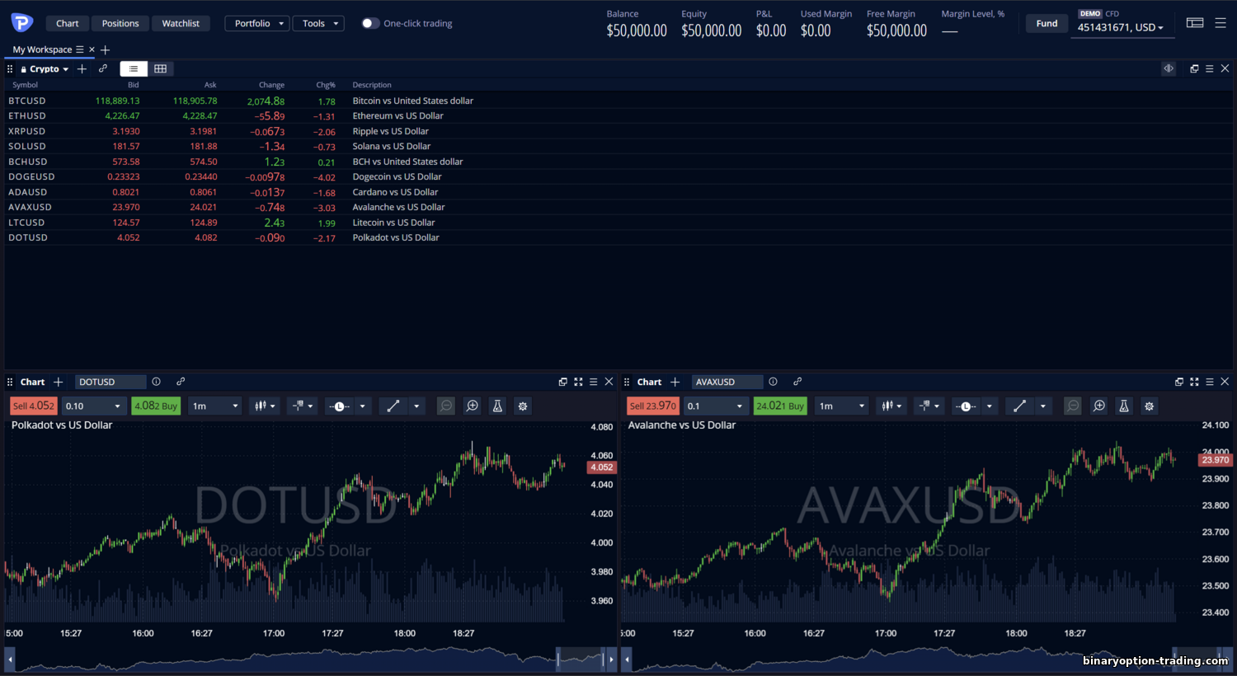Open the Watchlist tab
This screenshot has width=1237, height=676.
pos(181,23)
